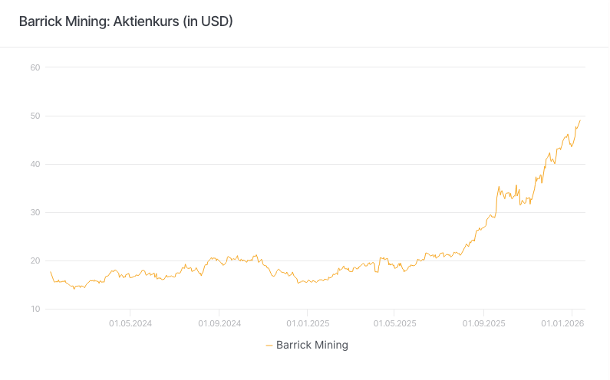Click the 01.05.2025 x-axis date label

(395, 323)
